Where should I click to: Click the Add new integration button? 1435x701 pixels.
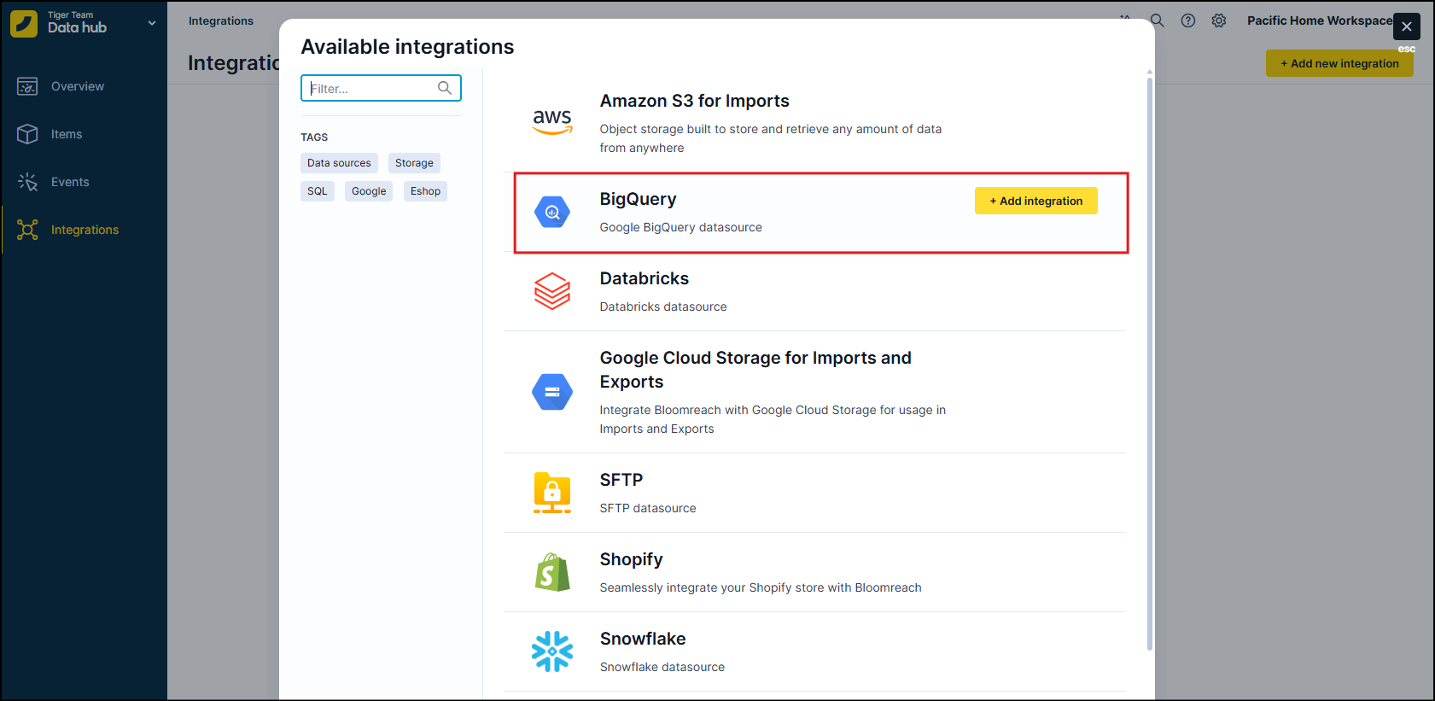(x=1339, y=63)
